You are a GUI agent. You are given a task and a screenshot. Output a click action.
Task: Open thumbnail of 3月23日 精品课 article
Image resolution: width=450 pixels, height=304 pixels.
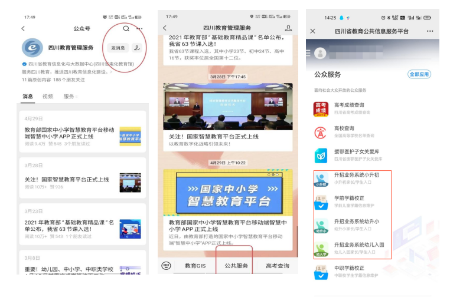pyautogui.click(x=131, y=229)
